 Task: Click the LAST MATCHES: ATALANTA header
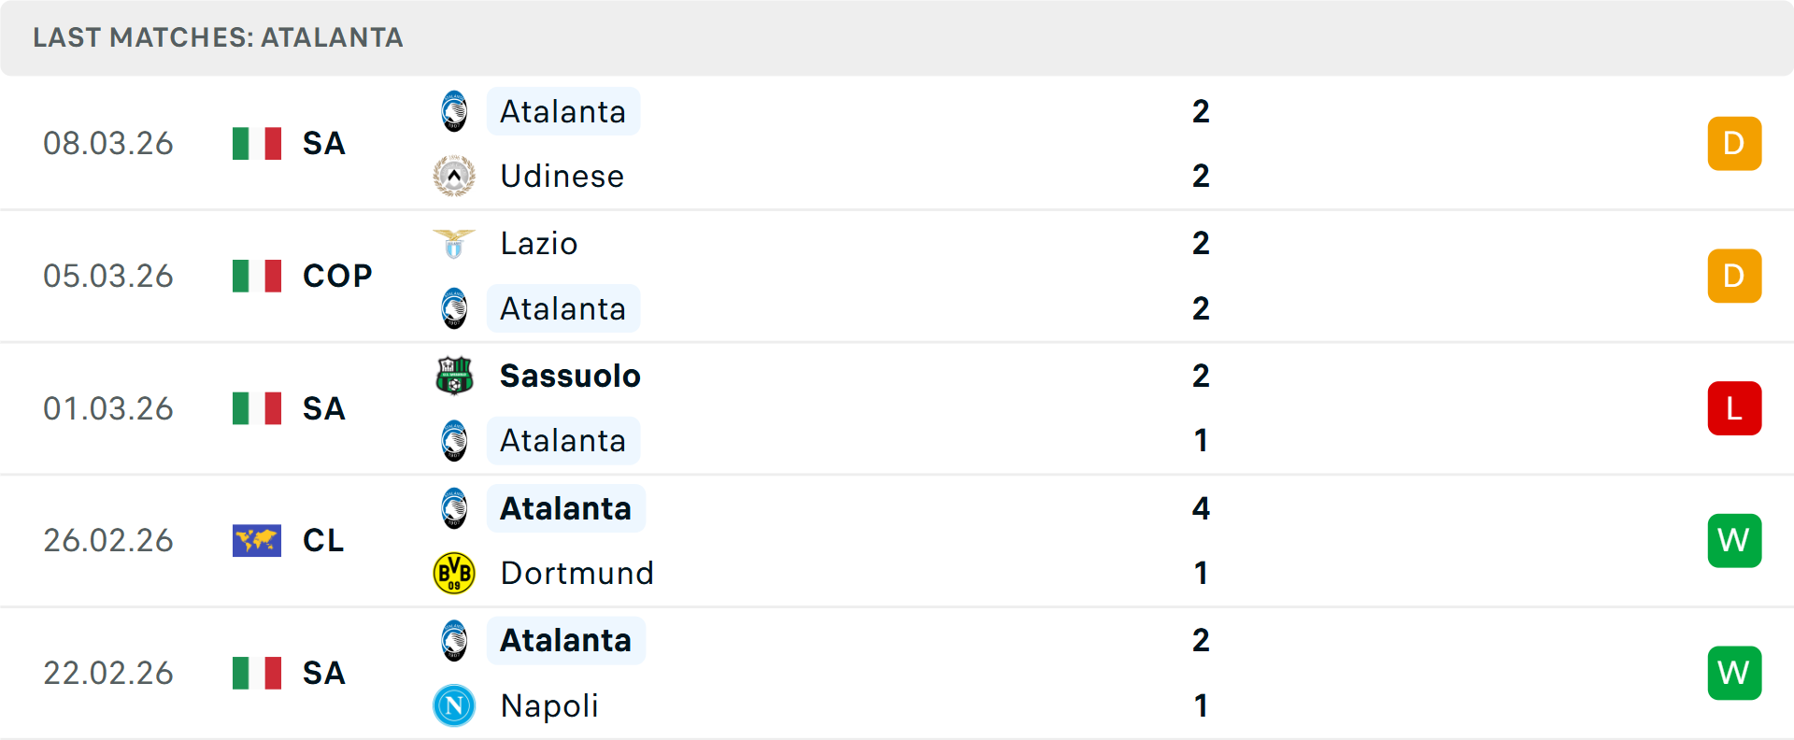(x=218, y=37)
